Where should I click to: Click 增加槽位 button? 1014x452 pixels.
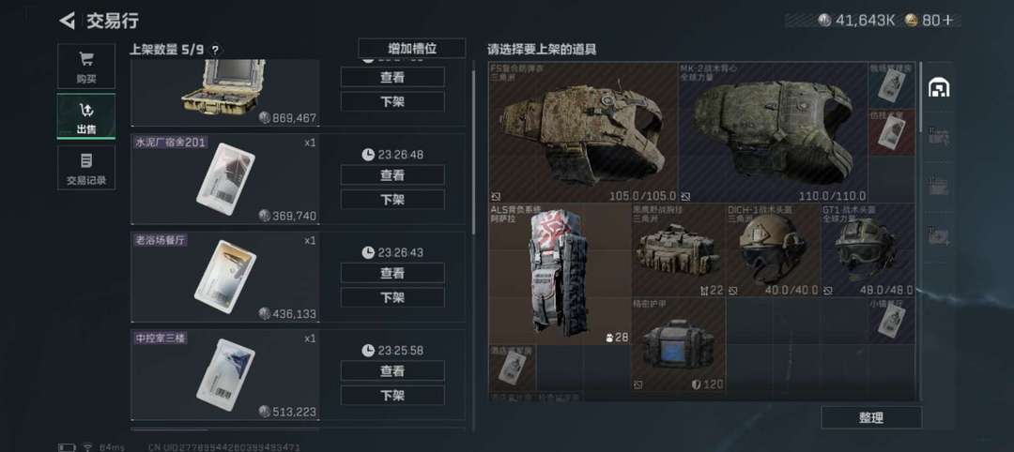click(x=412, y=49)
